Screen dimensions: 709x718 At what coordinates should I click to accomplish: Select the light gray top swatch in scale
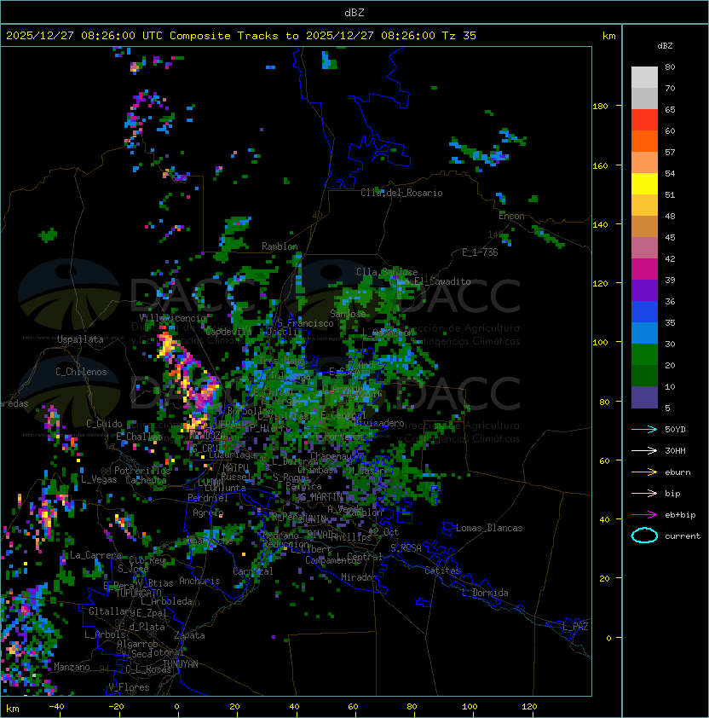(644, 77)
